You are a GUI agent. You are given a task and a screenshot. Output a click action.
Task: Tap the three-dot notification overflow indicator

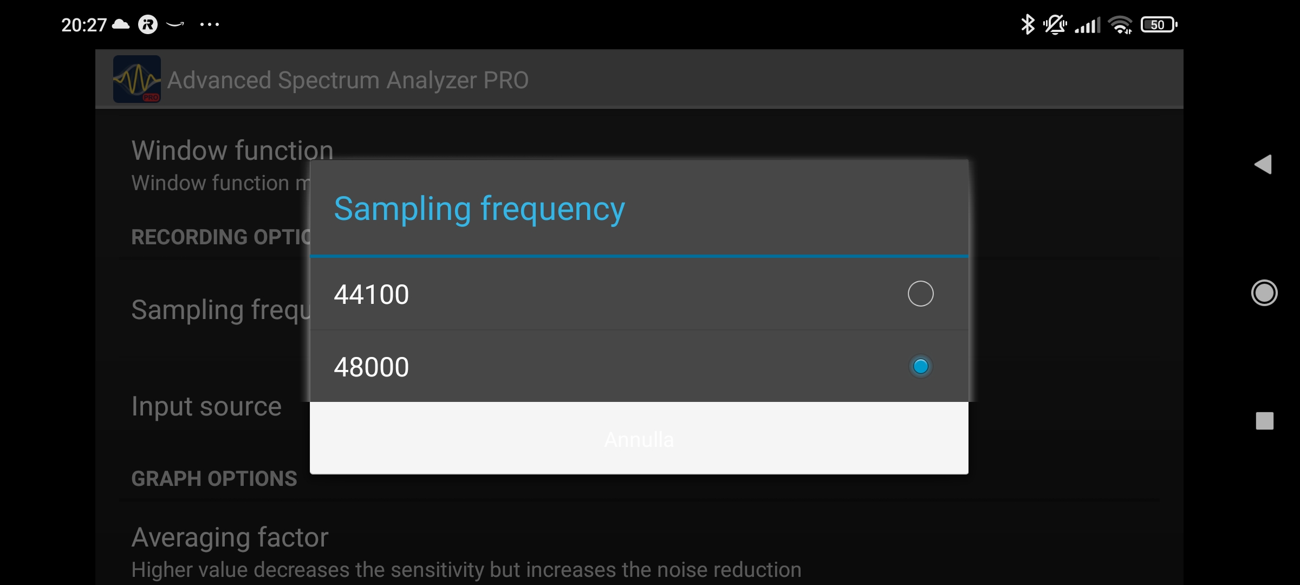tap(210, 24)
